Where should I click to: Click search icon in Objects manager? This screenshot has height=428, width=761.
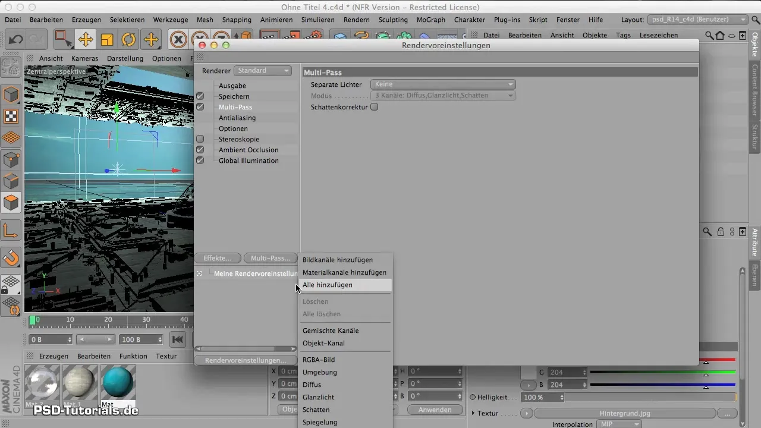(709, 35)
